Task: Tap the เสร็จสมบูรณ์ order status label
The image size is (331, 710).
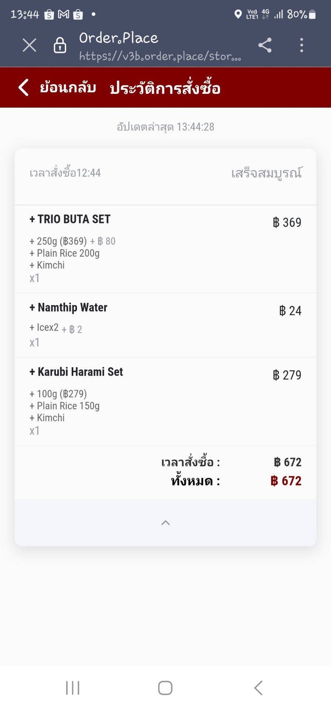Action: [266, 173]
